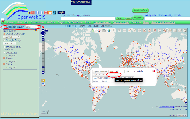
Task: Click the pan hand icon beside zoom slider
Action: [x=43, y=81]
